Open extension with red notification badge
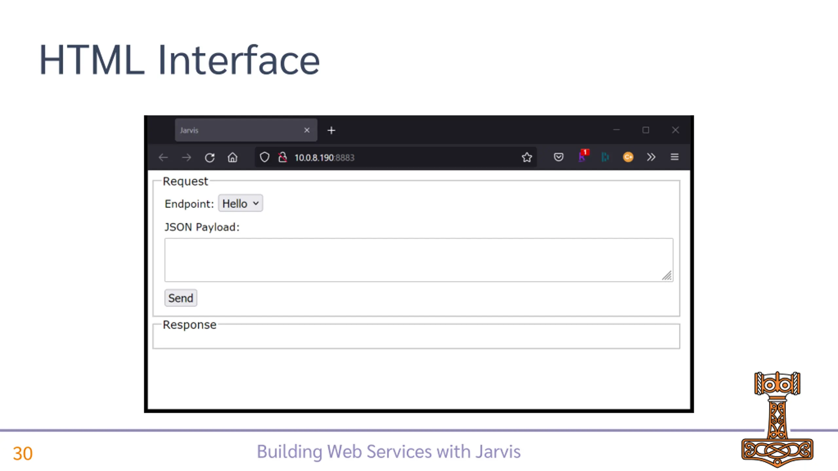This screenshot has width=838, height=471. tap(583, 156)
